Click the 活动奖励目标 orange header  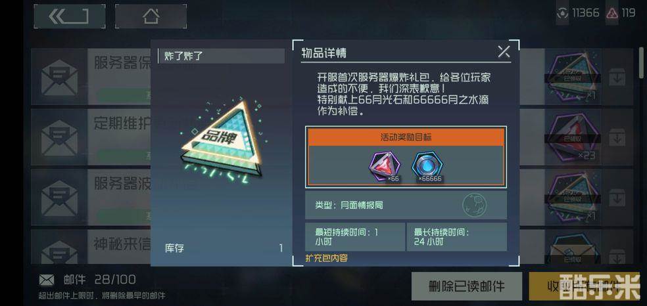click(x=406, y=137)
